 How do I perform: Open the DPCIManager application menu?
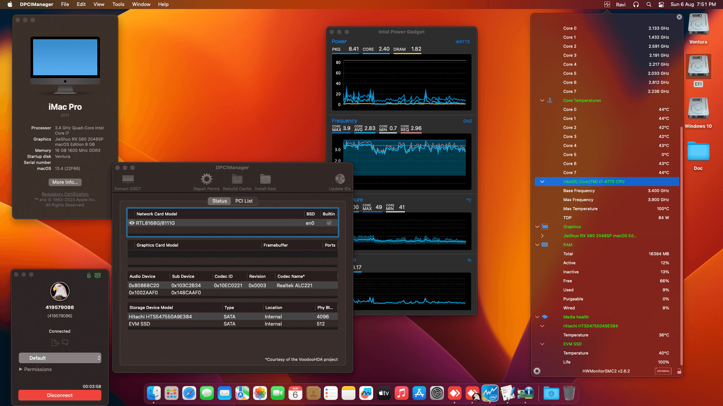coord(37,5)
